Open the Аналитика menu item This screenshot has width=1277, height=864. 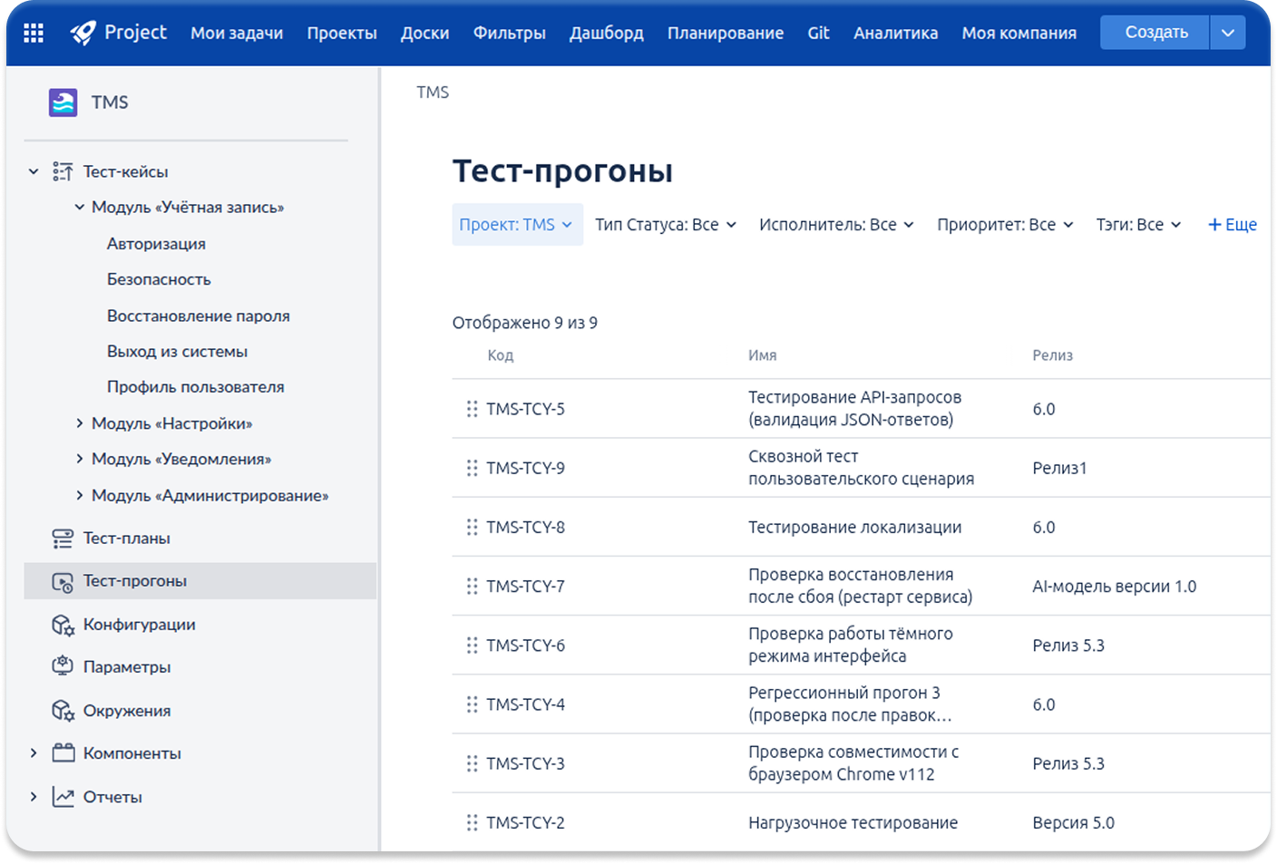pos(895,34)
